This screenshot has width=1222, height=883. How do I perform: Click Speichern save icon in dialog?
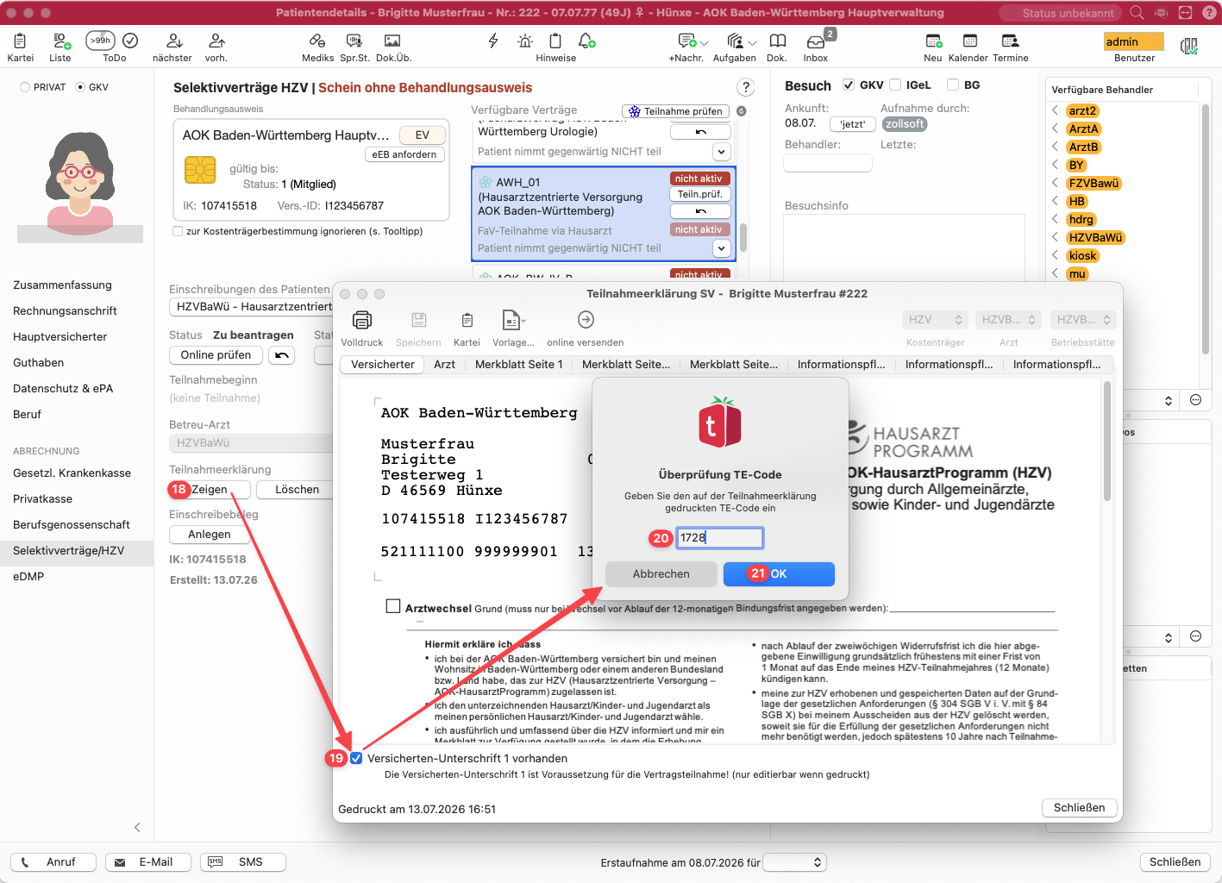coord(418,320)
